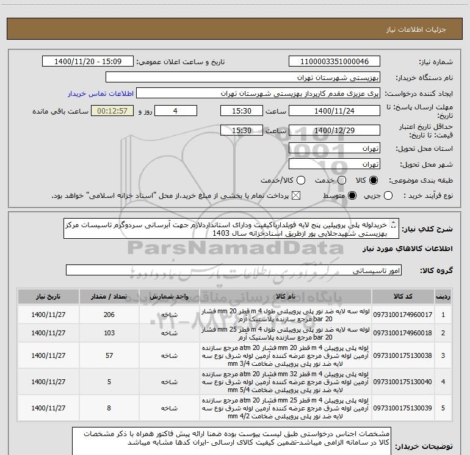
Task: Click the اطلاعات کالاهای مورد نیاز heading
Action: click(x=408, y=249)
